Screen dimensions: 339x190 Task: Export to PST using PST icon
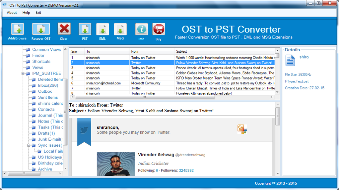pyautogui.click(x=85, y=29)
